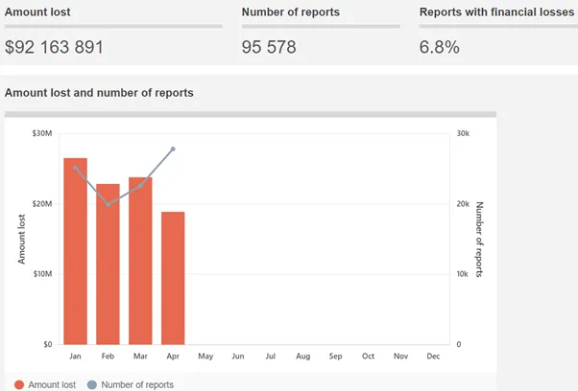Click the Sep axis label

click(335, 356)
